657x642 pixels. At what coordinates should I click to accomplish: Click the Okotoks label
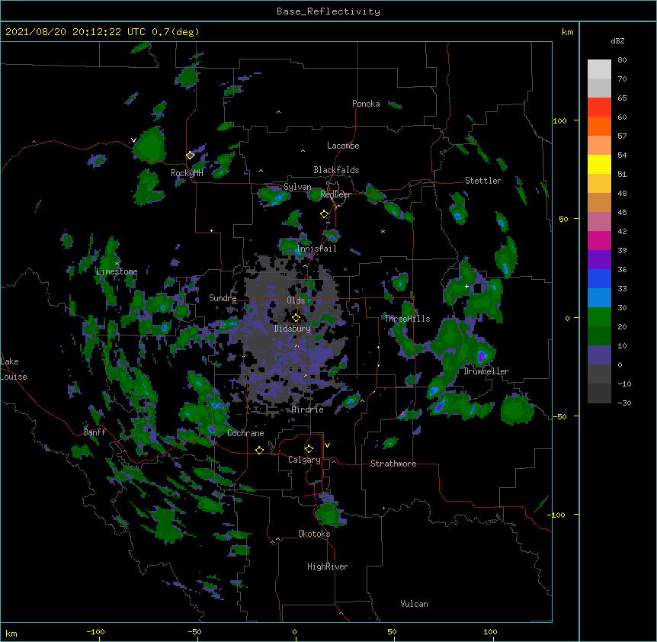(314, 534)
